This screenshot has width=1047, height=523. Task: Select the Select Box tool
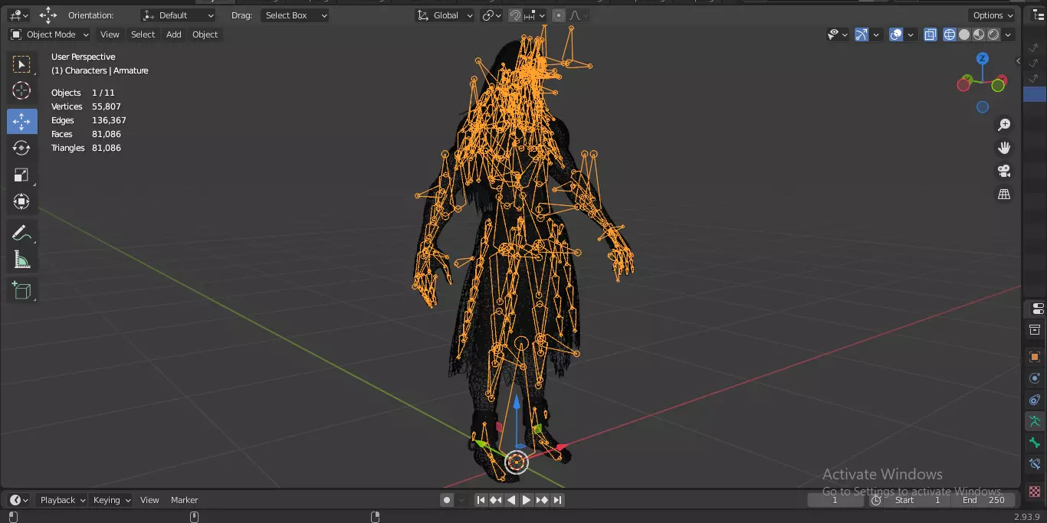[x=21, y=64]
